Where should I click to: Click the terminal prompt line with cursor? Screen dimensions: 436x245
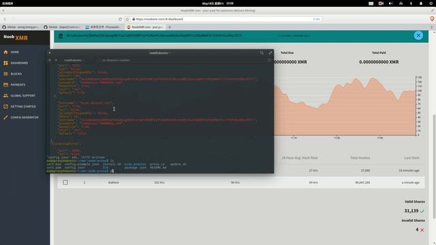click(80, 171)
